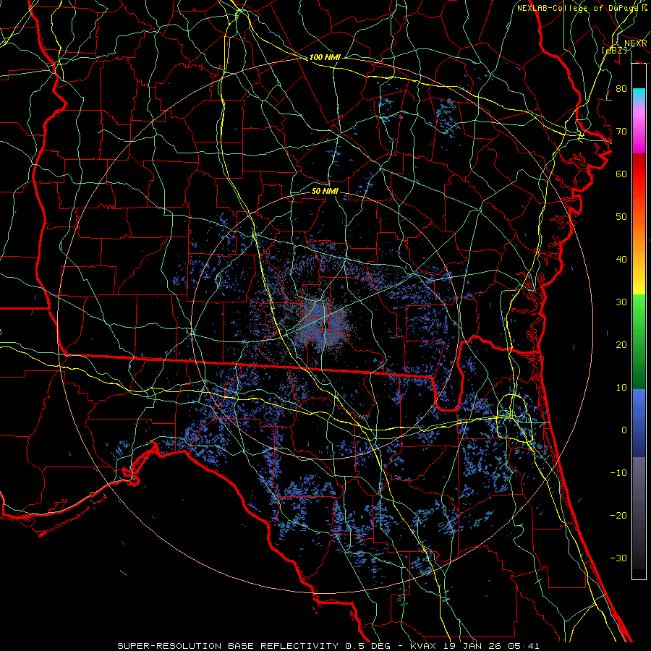Click the dBZ units label
Image resolution: width=651 pixels, height=651 pixels.
(x=614, y=50)
